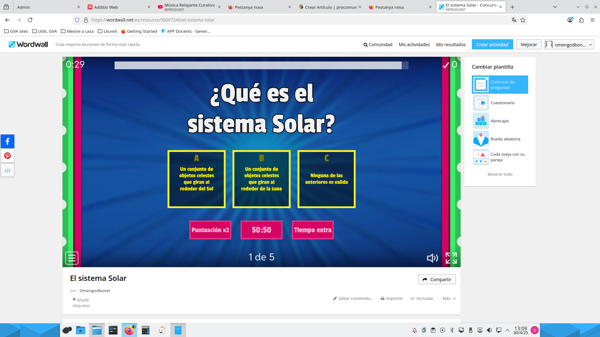Open the browser tabs list chevron
This screenshot has width=600, height=337.
(555, 7)
